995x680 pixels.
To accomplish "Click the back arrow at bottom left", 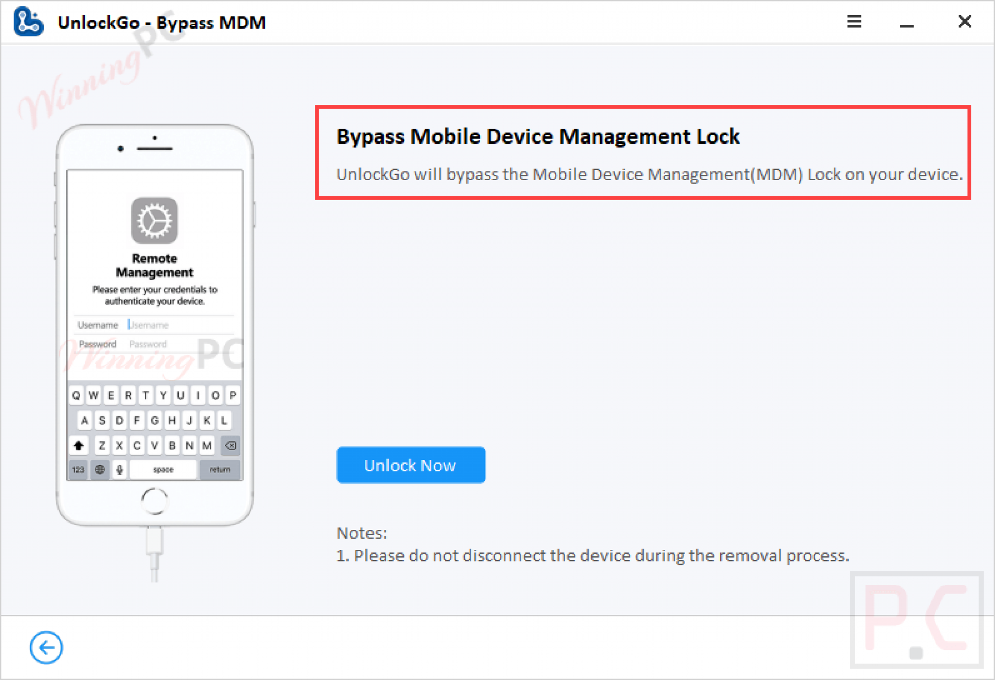I will (x=46, y=647).
